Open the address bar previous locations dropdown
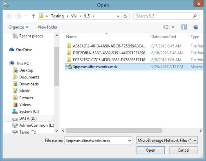Viewport: 206px width, 161px height. pos(118,16)
